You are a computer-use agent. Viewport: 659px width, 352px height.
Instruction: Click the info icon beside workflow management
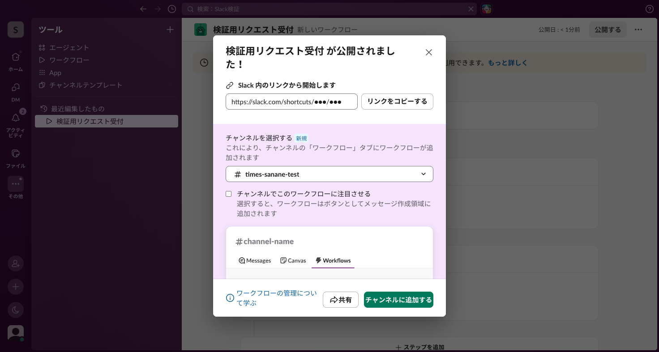230,298
